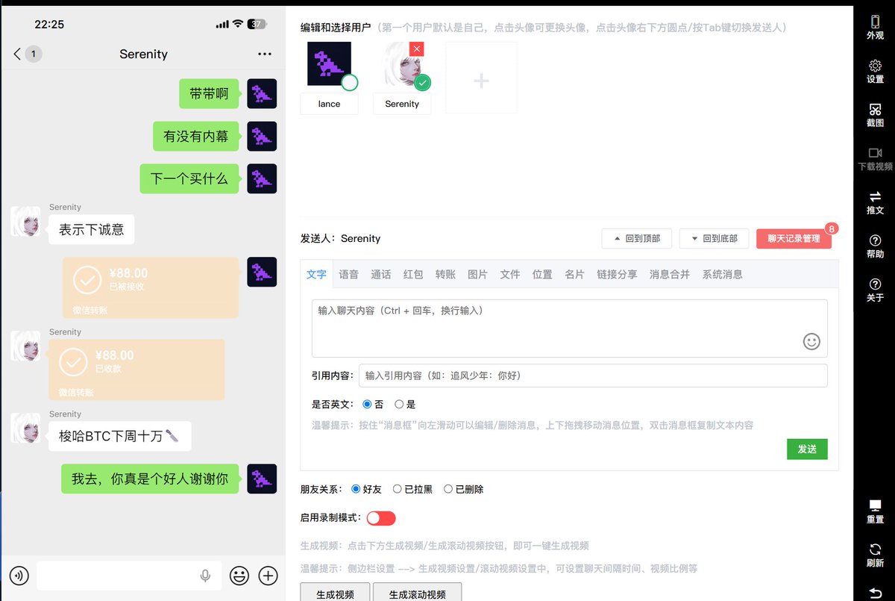Viewport: 895px width, 601px height.
Task: Tap the 下一个买什么 message bubble
Action: [x=189, y=178]
